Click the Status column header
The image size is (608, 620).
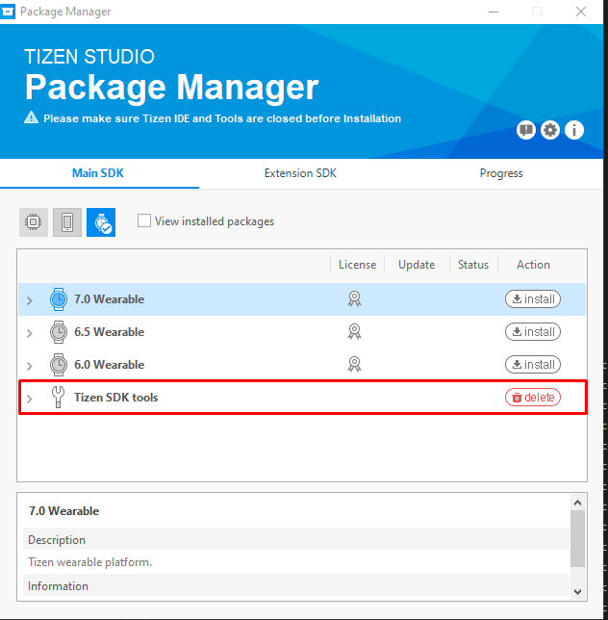(473, 265)
